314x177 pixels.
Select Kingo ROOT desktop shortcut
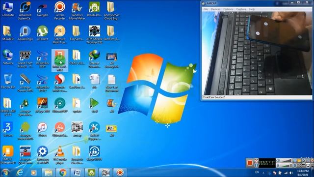coord(94,153)
